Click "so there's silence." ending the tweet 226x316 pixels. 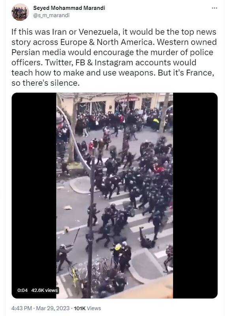click(45, 83)
